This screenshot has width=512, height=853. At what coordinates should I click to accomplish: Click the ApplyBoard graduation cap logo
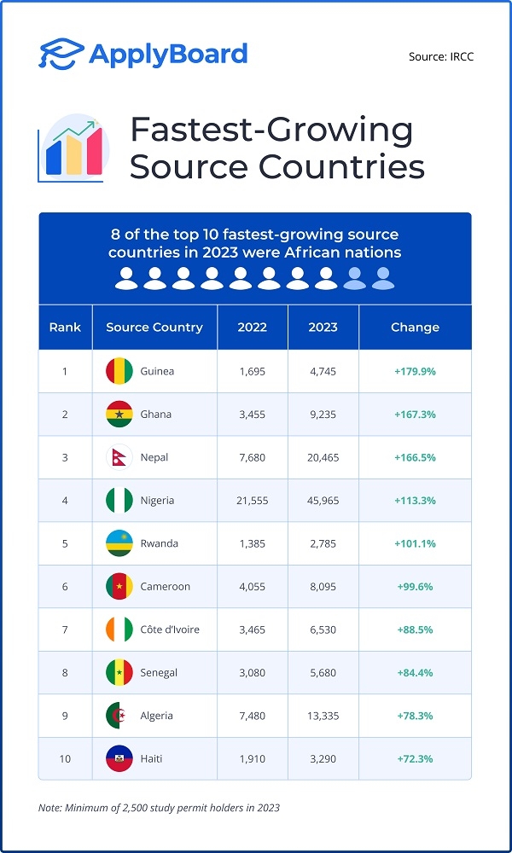pos(61,54)
